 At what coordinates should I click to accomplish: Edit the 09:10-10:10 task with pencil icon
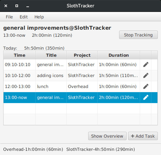pyautogui.click(x=146, y=64)
